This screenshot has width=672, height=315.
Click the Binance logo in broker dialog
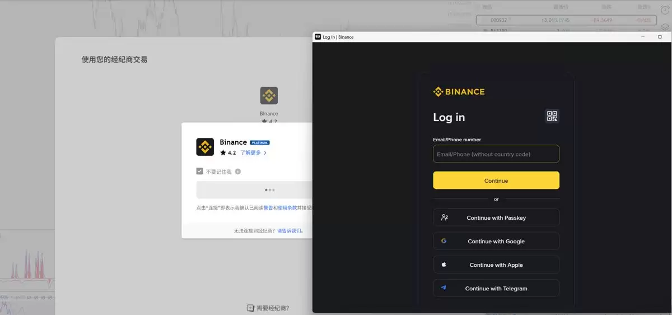click(205, 147)
